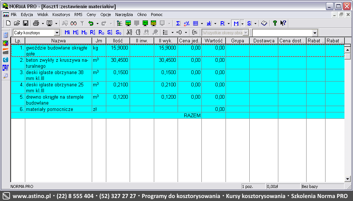Switch to the green PO monitor view

(145, 23)
